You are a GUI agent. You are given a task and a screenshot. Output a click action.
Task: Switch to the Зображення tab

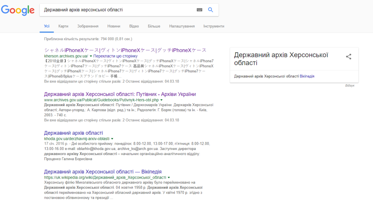point(88,26)
